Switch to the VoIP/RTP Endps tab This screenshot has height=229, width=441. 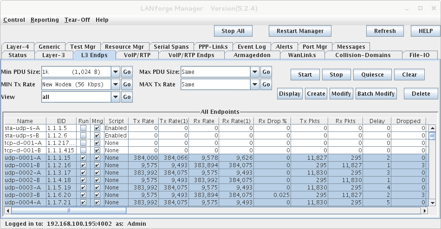(192, 55)
